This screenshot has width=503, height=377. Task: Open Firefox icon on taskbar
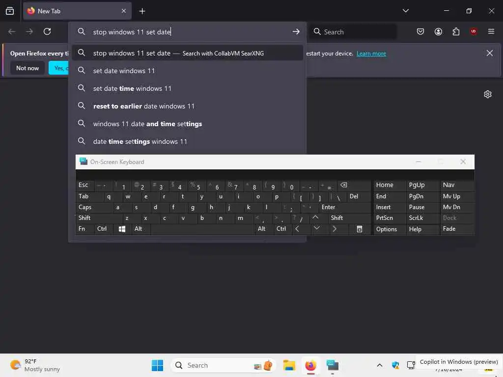click(310, 365)
